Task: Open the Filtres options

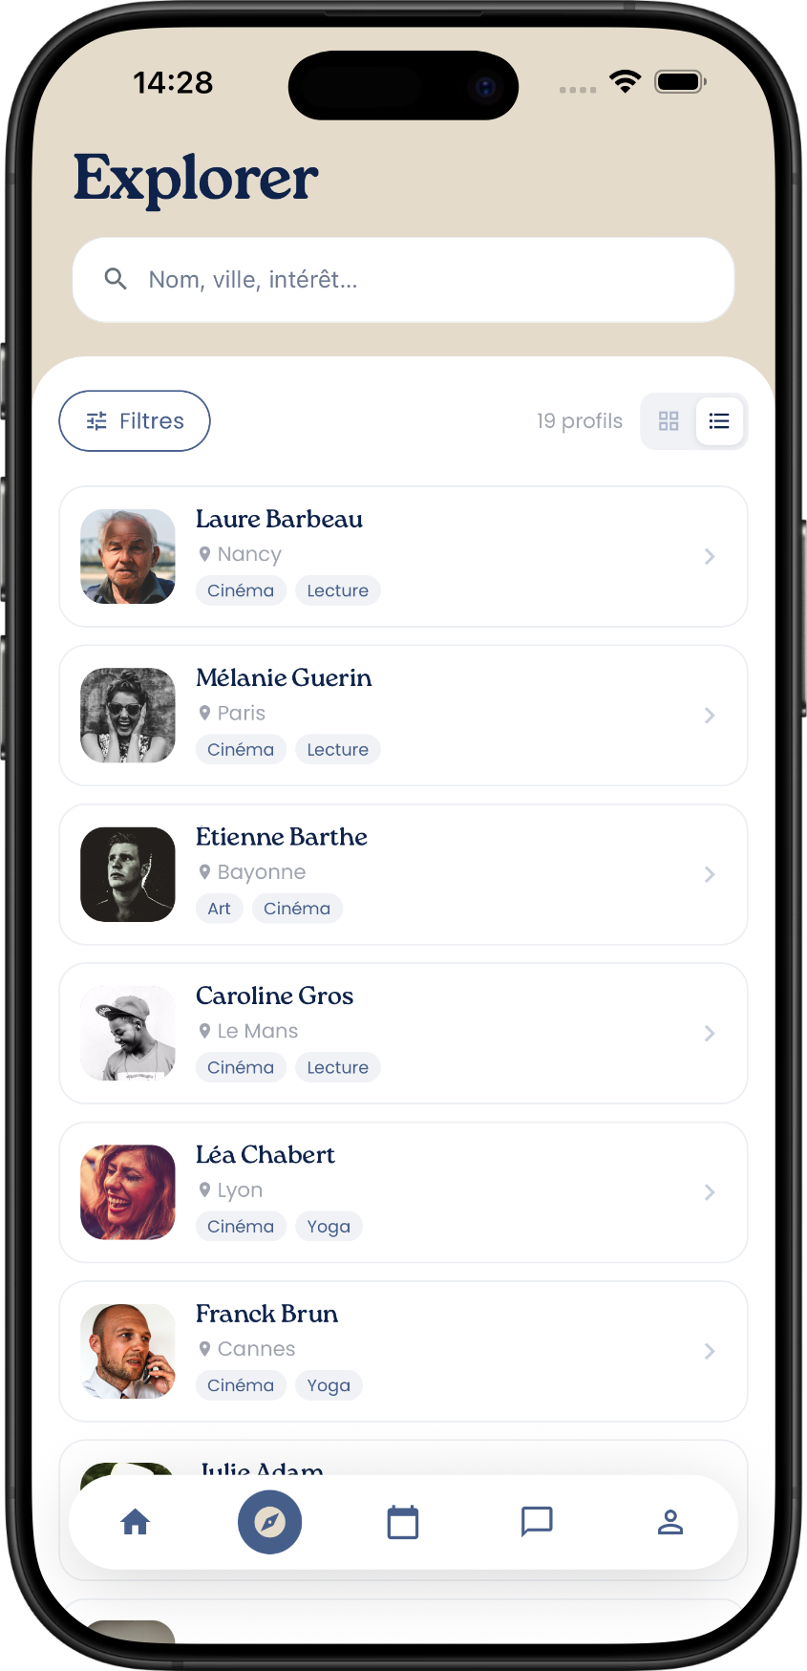Action: [x=135, y=421]
